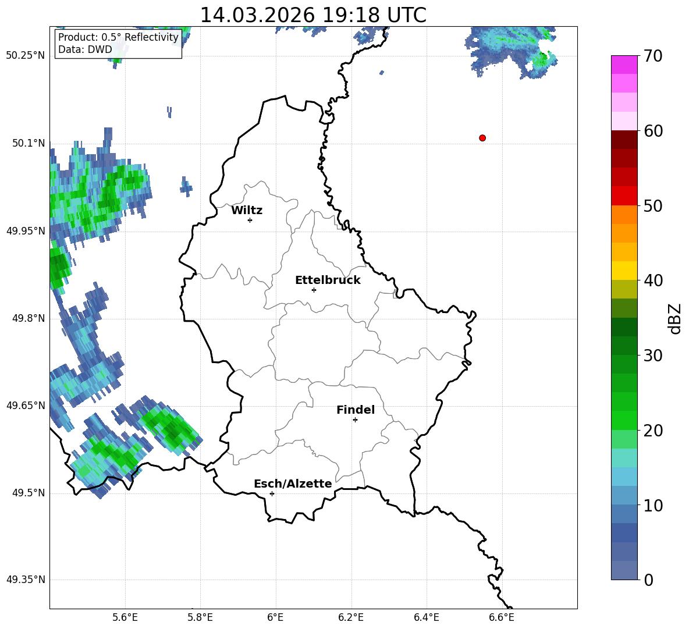Click the latitude label 49.8°N
The image size is (689, 629).
29,318
